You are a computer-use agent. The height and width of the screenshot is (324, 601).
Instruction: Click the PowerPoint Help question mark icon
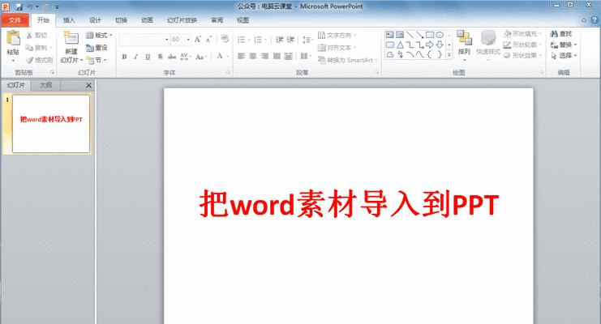coord(595,20)
